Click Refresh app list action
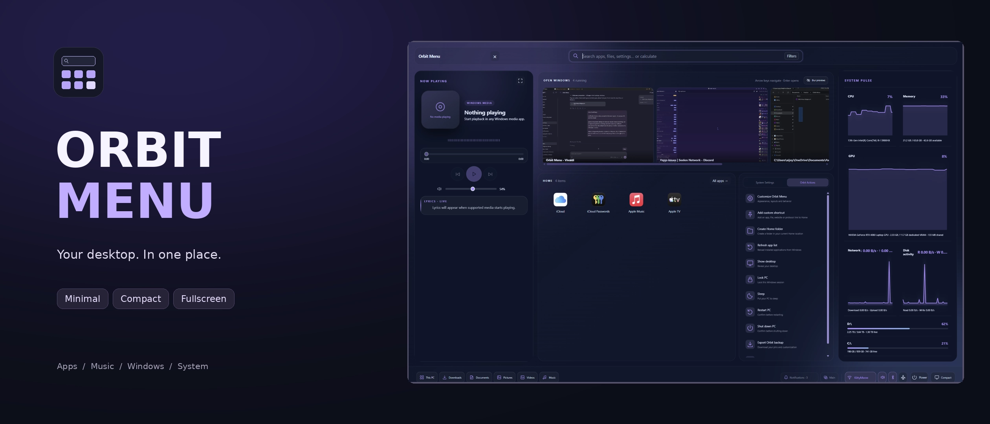This screenshot has height=424, width=990. [x=784, y=247]
